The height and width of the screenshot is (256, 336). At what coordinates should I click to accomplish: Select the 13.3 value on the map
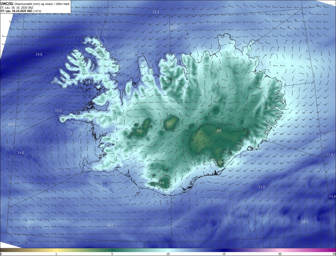(x=156, y=12)
